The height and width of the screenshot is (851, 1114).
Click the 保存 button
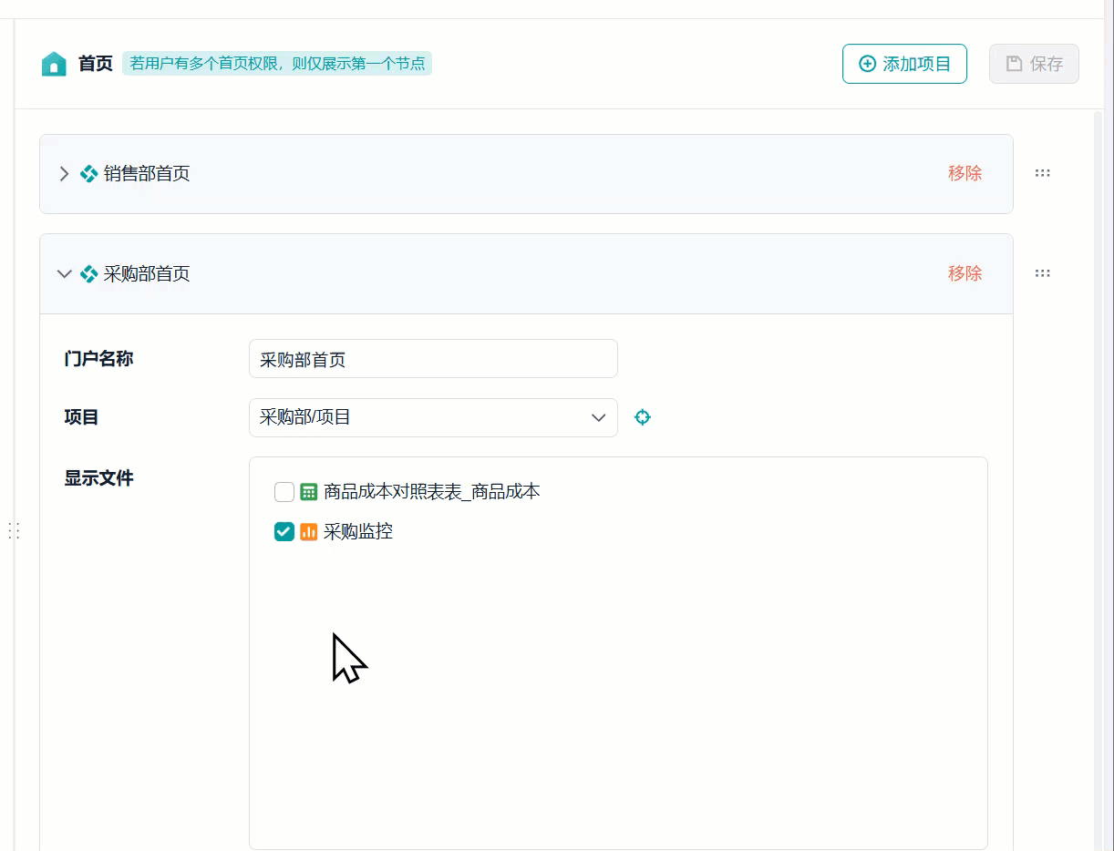1034,64
